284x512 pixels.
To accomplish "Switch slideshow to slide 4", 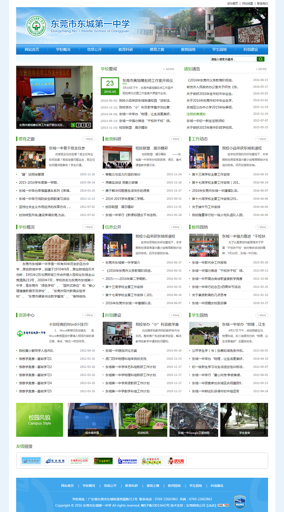I will [x=89, y=125].
